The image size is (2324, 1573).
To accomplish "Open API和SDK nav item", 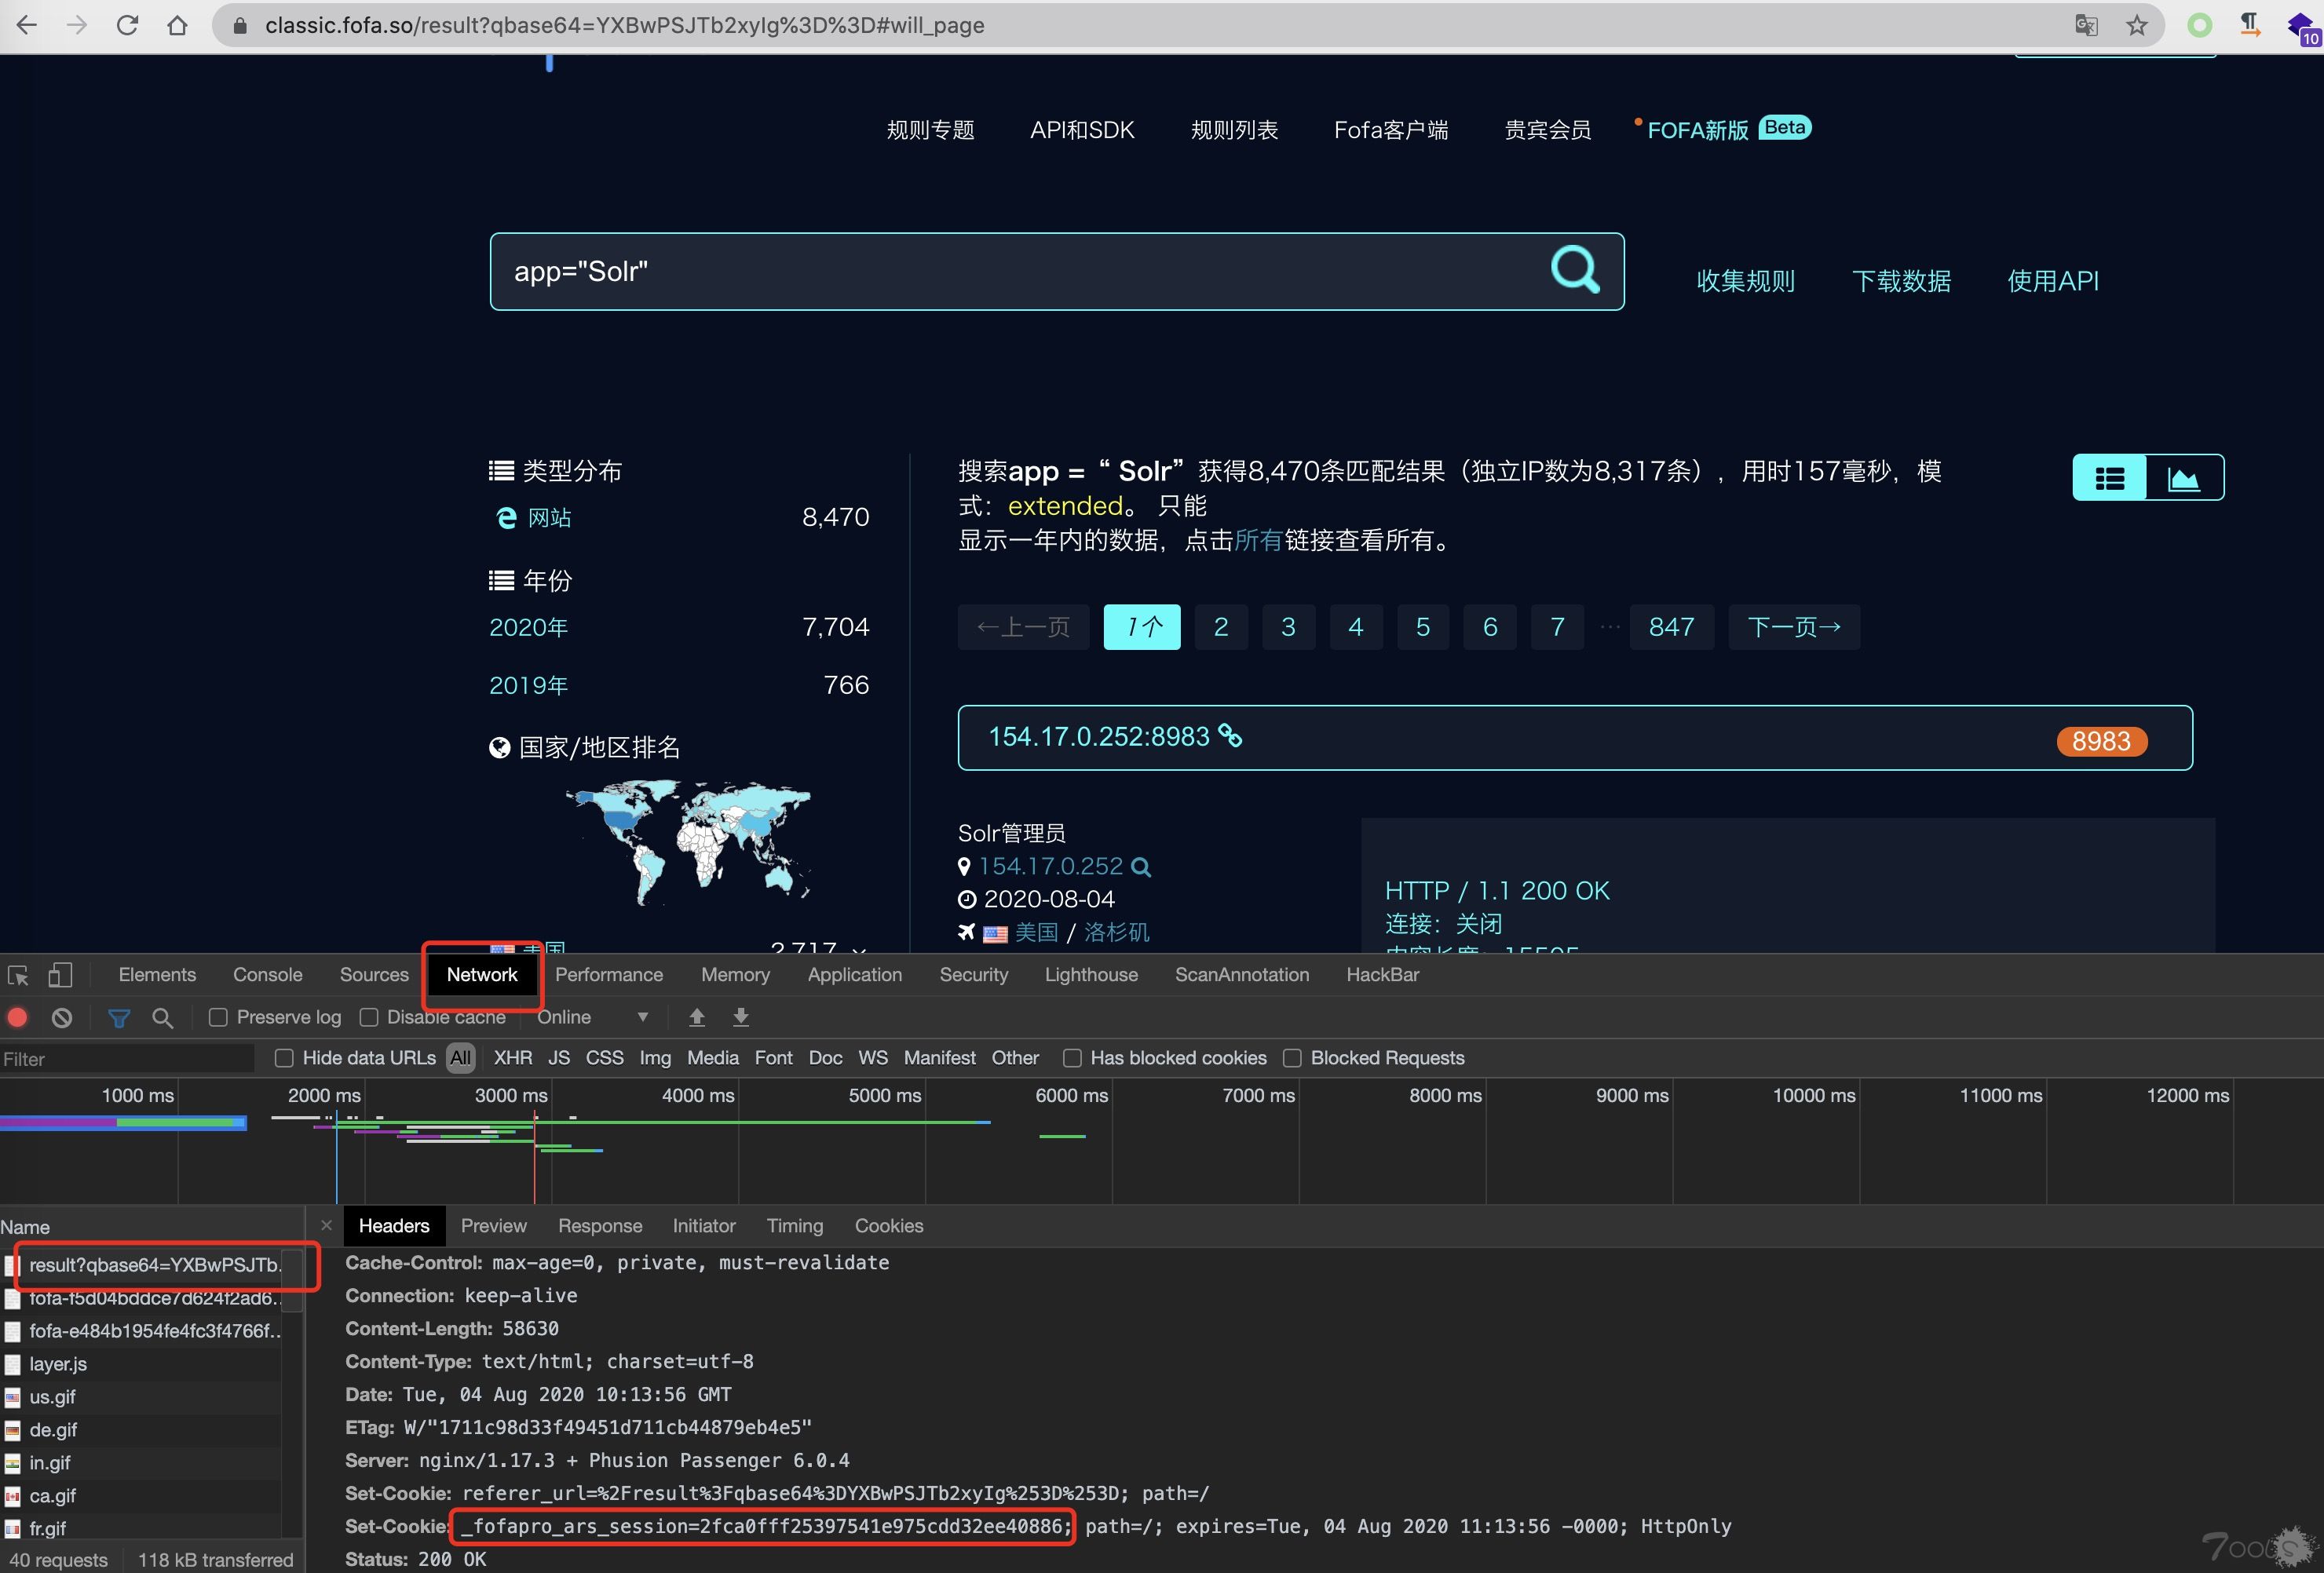I will 1082,130.
